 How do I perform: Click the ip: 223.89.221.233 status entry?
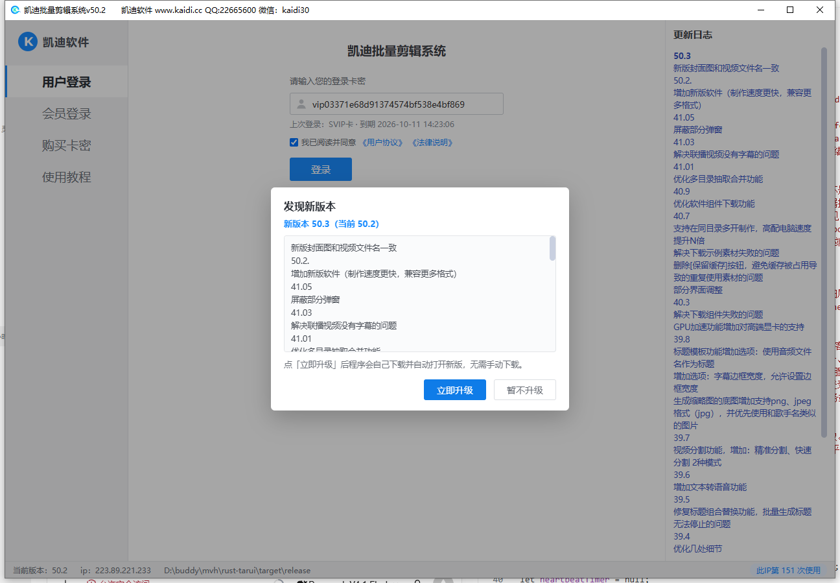(x=115, y=570)
